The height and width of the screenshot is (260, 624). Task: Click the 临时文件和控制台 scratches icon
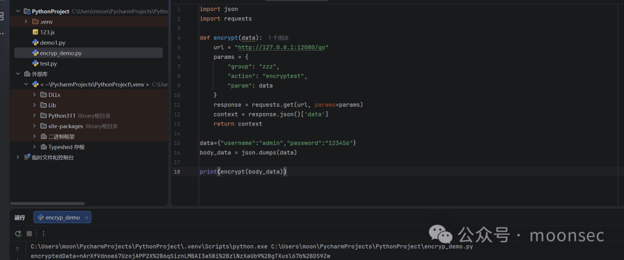[x=27, y=157]
